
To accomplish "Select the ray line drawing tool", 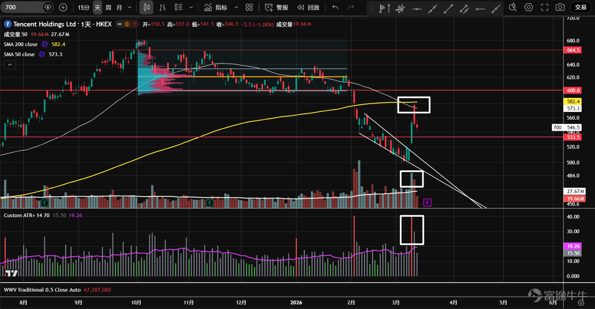I will coord(496,8).
